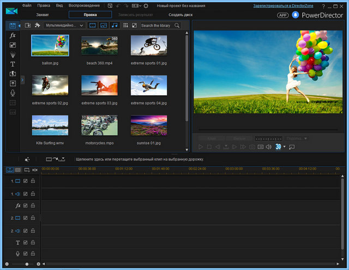This screenshot has height=270, width=349.
Task: Click the volume speaker icon in preview controls
Action: [x=269, y=147]
